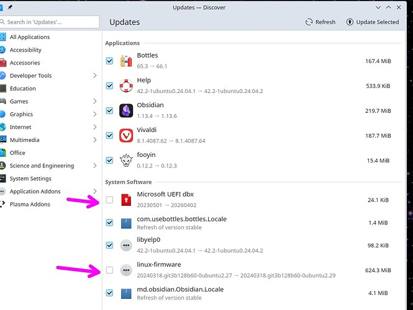The height and width of the screenshot is (310, 413).
Task: Click the Update Selected button
Action: pyautogui.click(x=373, y=22)
